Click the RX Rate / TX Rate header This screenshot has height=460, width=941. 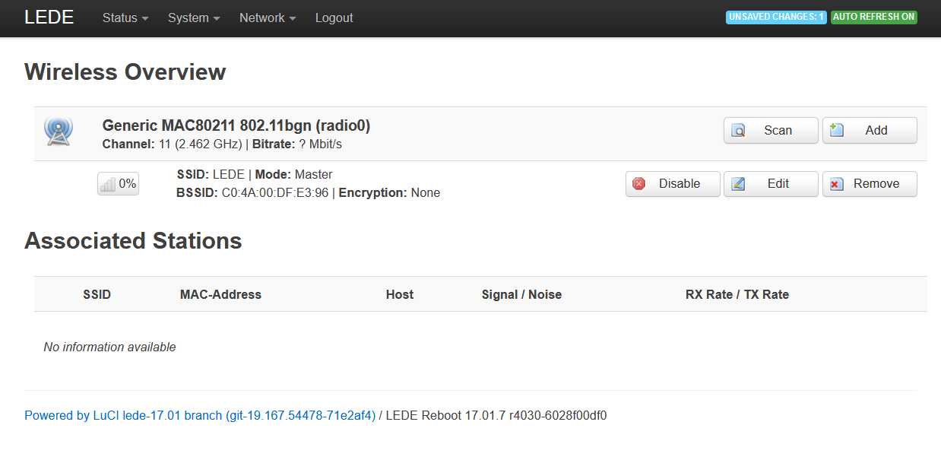(737, 294)
